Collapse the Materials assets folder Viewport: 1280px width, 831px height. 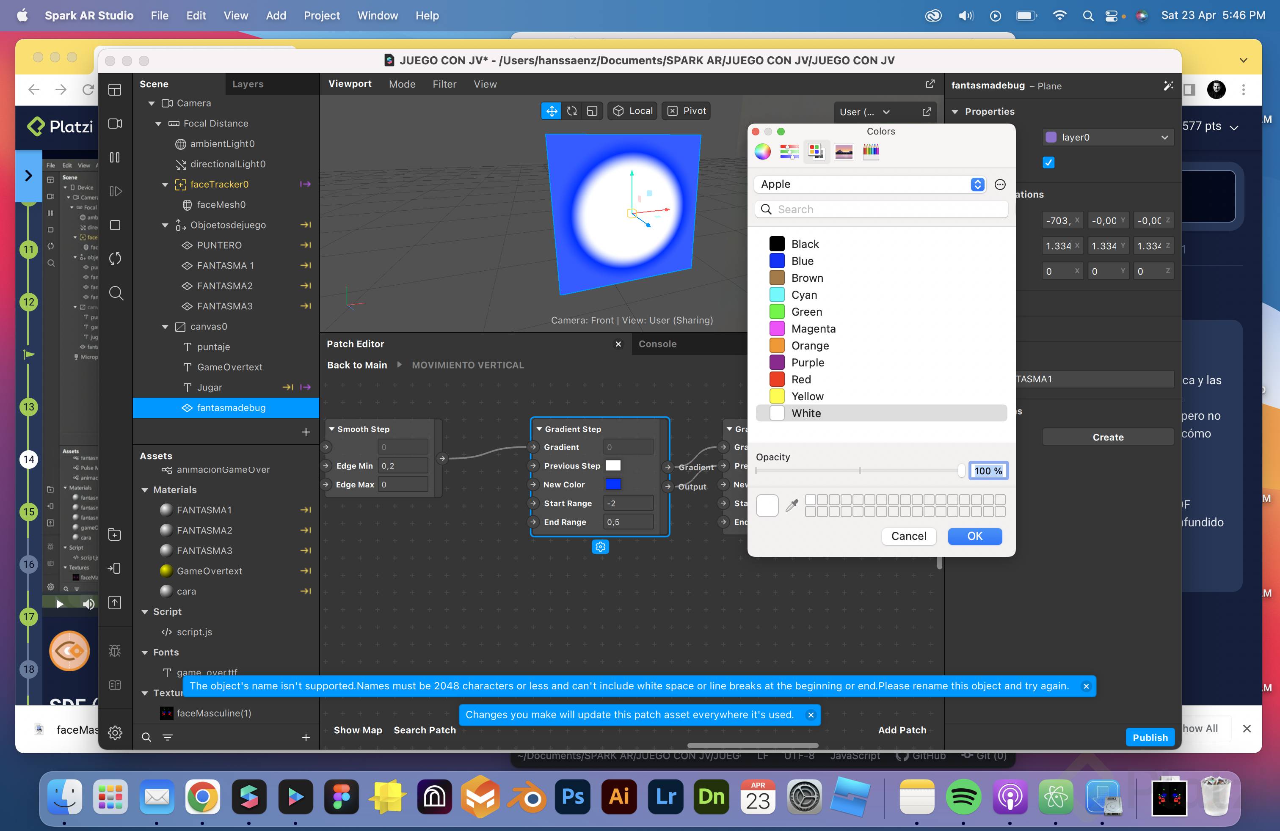(x=145, y=490)
